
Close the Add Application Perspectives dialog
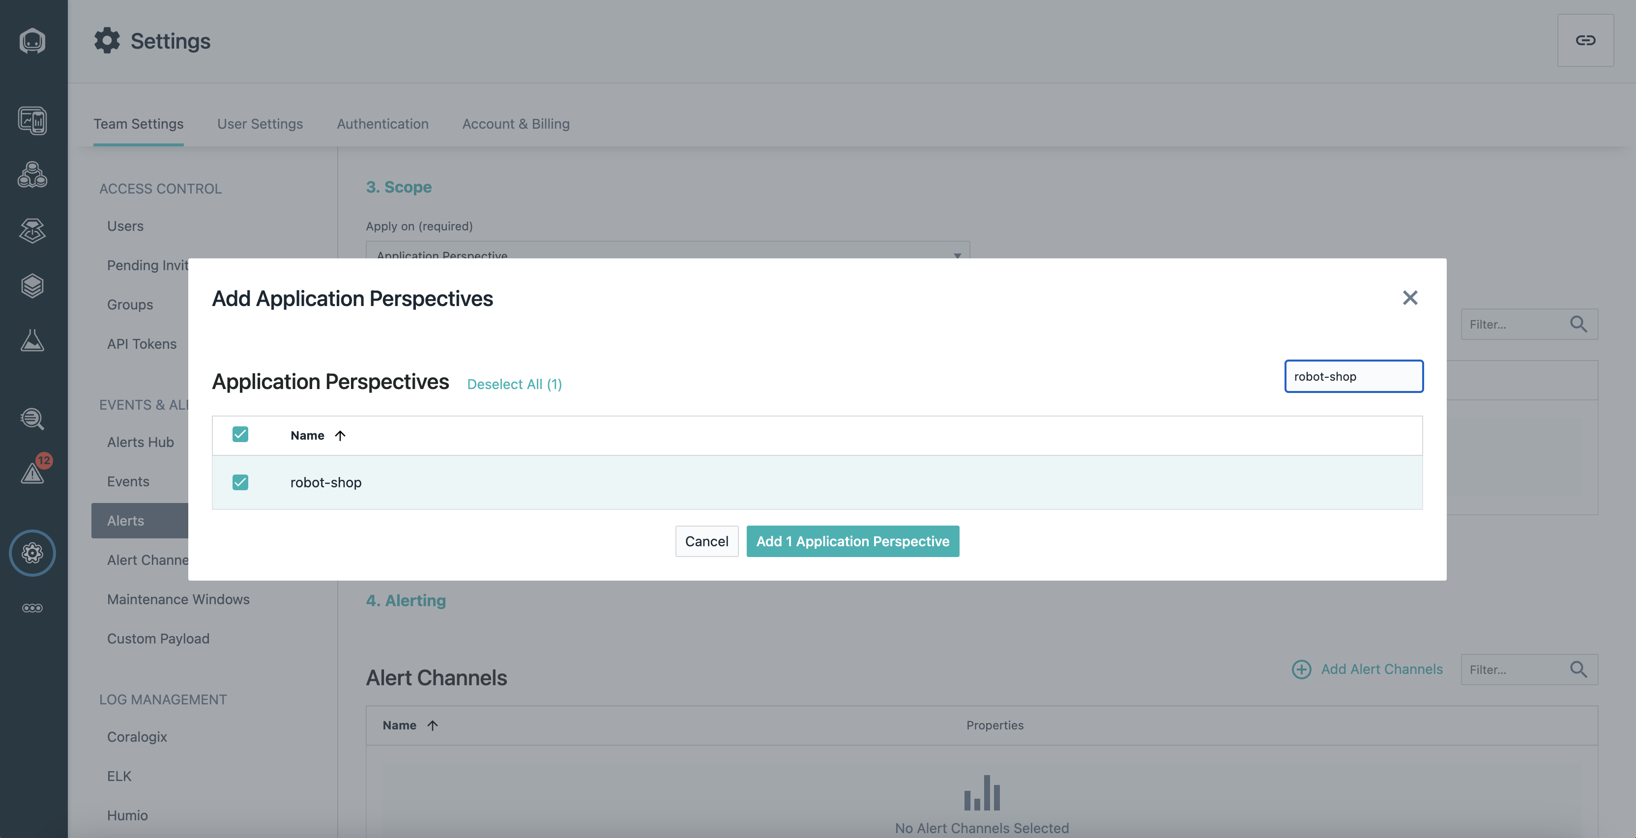pos(1409,298)
